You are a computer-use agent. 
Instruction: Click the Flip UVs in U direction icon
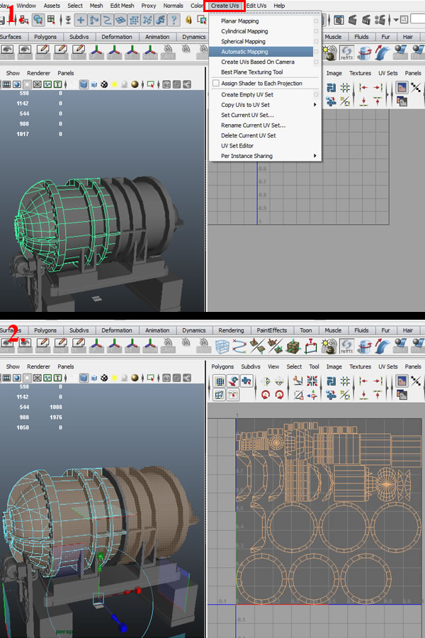[266, 381]
